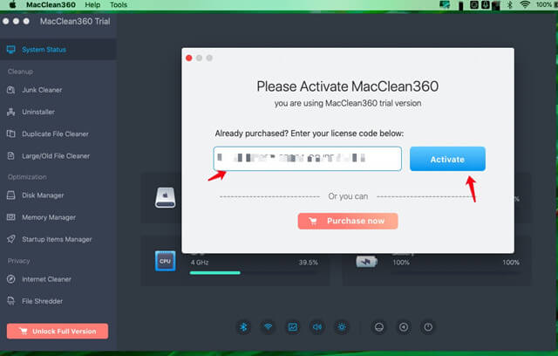Open the Help menu
Screen dimensions: 558x356
pos(92,4)
